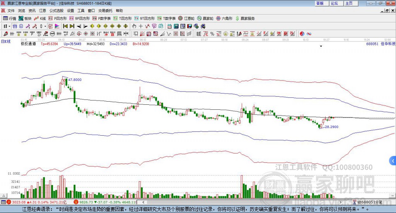Switch to the K线 chart view
396x213 pixels.
point(40,19)
